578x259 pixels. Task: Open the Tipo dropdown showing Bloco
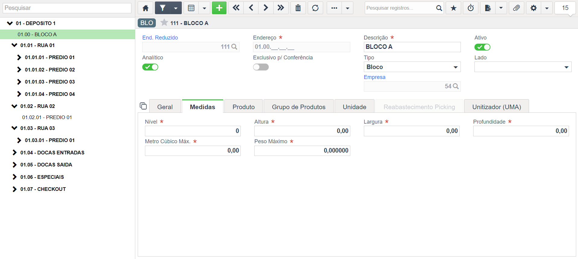coord(412,67)
